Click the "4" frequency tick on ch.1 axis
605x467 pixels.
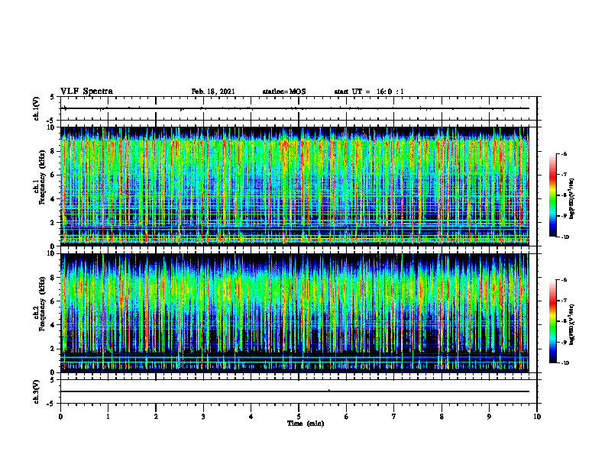[x=53, y=199]
